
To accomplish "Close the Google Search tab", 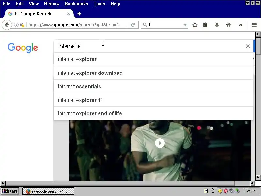I will click(69, 14).
